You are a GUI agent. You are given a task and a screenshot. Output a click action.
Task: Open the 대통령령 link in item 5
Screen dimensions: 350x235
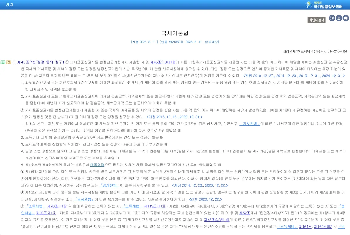coord(97,165)
